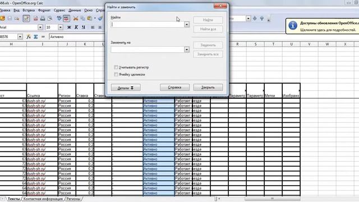Click the OpenOffice updates available notification

coord(323,26)
